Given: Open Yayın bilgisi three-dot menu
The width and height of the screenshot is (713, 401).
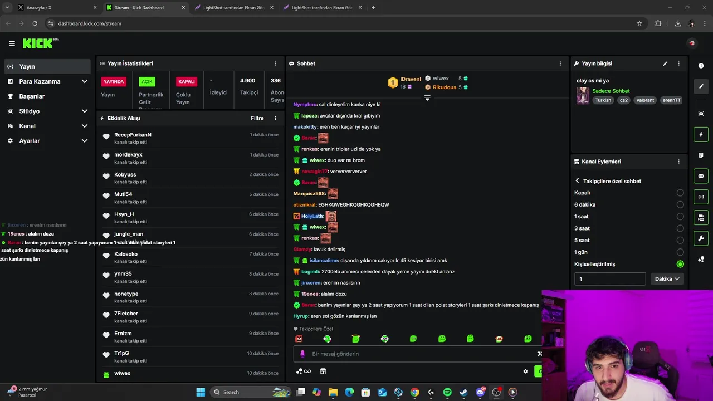Looking at the screenshot, I should [x=678, y=63].
